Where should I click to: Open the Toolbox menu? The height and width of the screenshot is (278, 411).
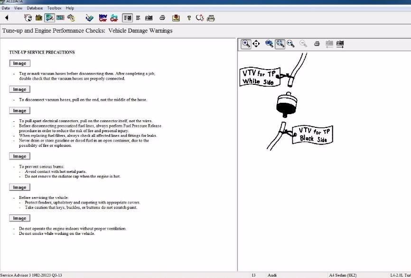pos(55,8)
